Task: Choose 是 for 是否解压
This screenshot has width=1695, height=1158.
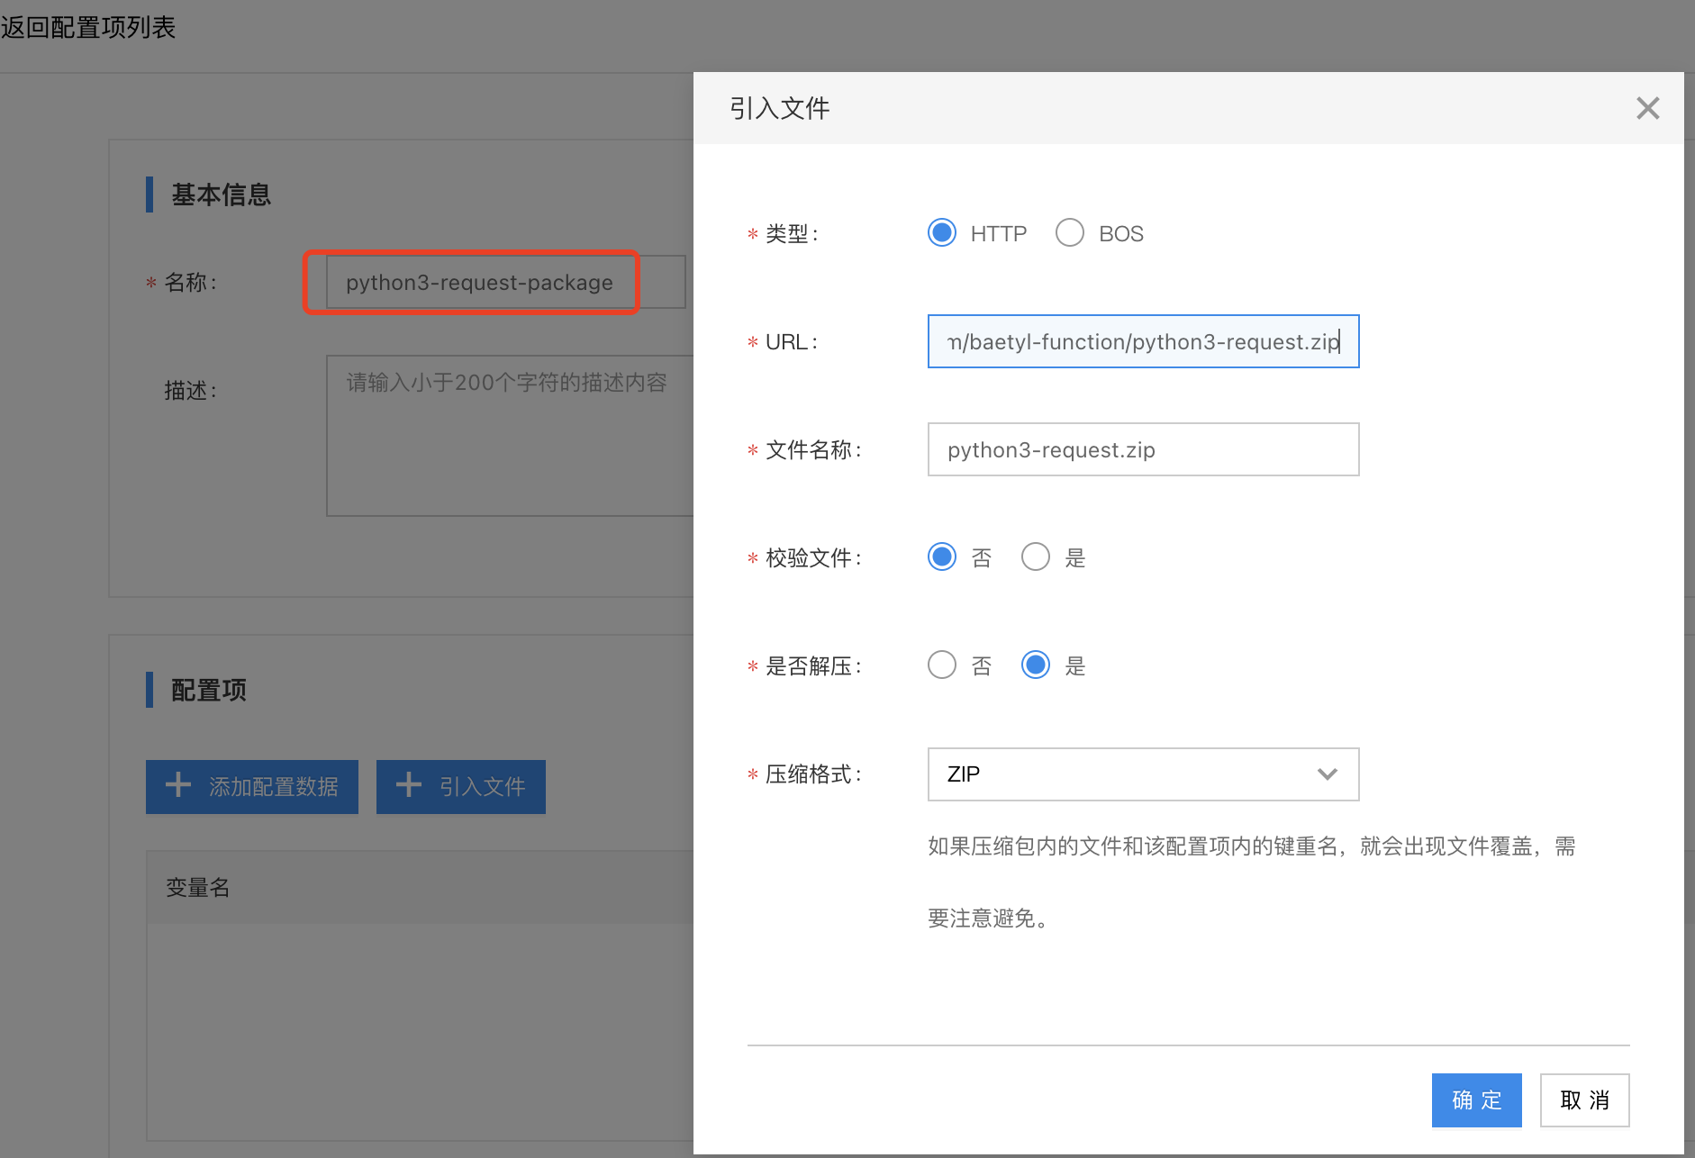Action: [x=1036, y=665]
